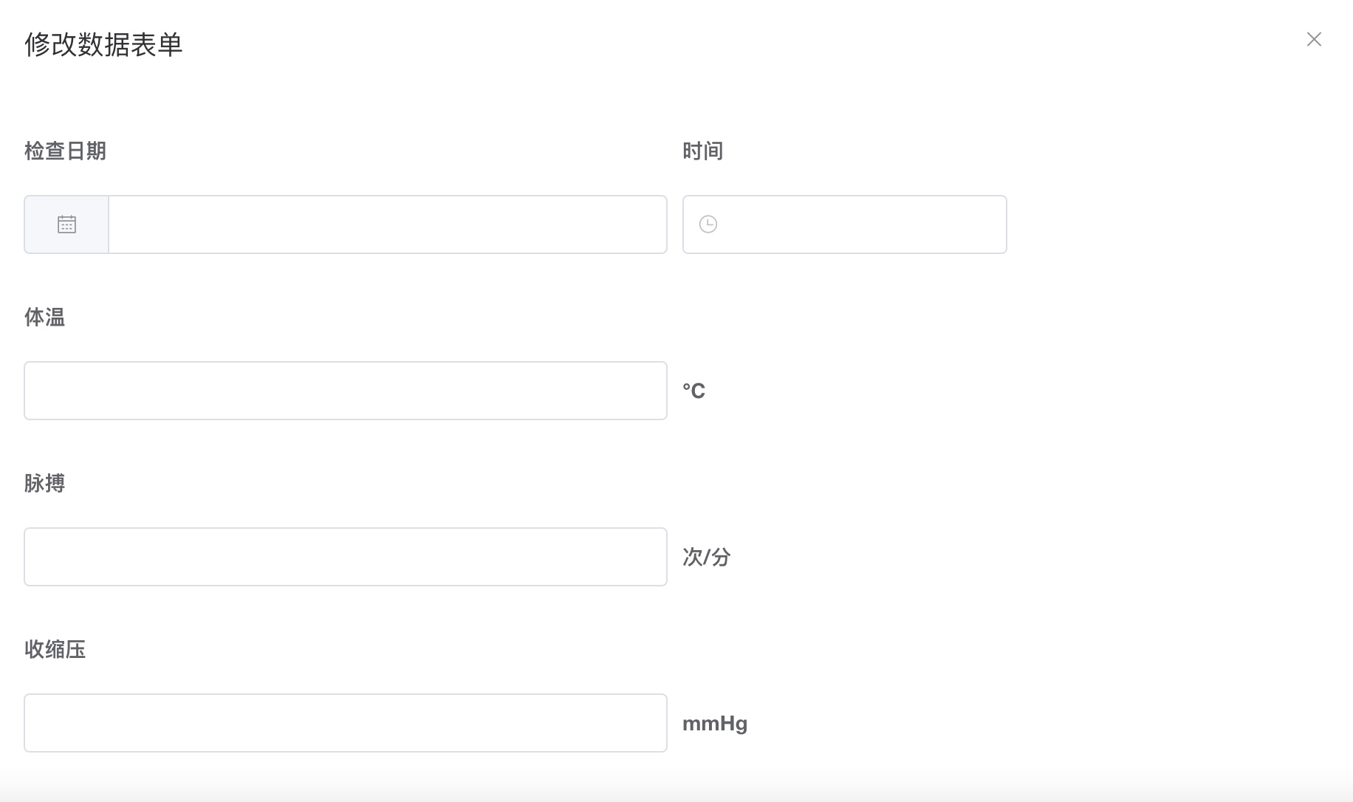
Task: Click the 次/分 unit label
Action: click(707, 557)
